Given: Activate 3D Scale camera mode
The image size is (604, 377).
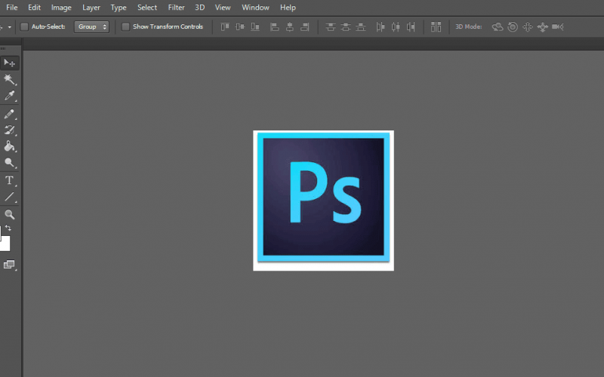Looking at the screenshot, I should [558, 26].
